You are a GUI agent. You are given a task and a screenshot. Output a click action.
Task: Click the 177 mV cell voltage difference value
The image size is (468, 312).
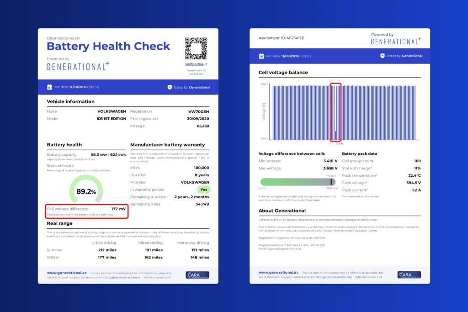(x=118, y=209)
